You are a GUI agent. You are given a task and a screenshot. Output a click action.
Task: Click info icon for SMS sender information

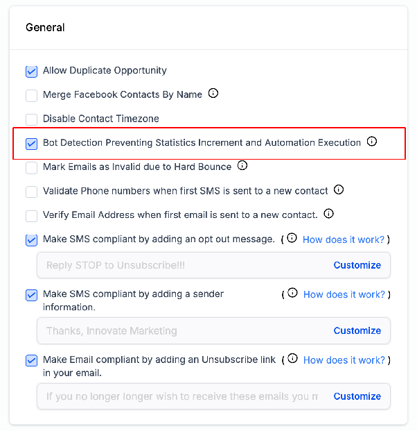pyautogui.click(x=292, y=293)
